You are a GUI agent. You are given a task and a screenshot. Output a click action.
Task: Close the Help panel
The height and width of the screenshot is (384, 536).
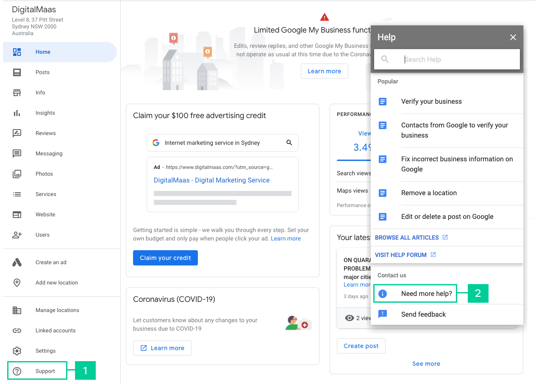[513, 37]
